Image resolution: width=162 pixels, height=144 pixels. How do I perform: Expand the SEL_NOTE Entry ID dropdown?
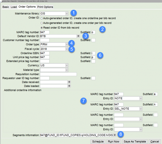(x=141, y=109)
